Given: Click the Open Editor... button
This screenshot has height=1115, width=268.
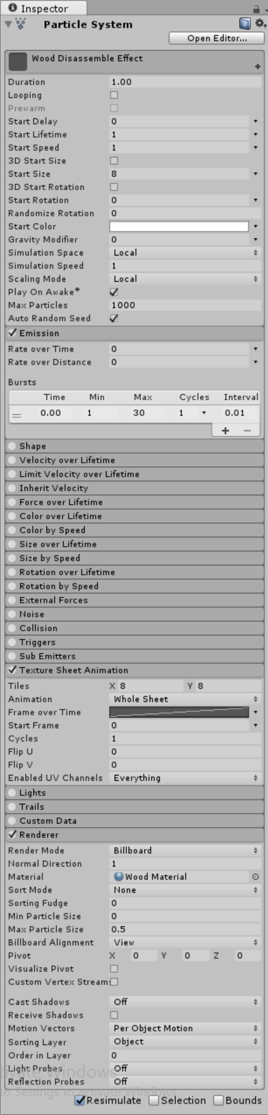Looking at the screenshot, I should click(217, 38).
